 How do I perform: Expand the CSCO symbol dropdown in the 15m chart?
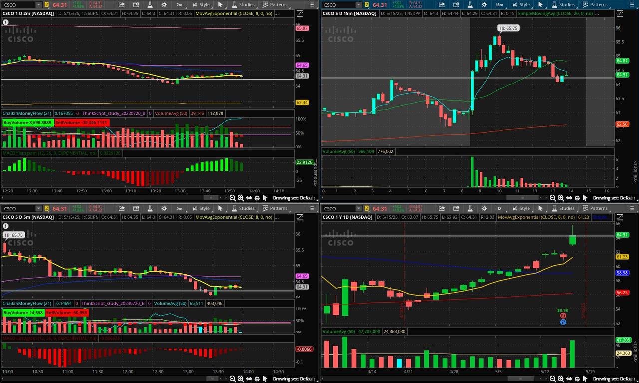pyautogui.click(x=358, y=5)
